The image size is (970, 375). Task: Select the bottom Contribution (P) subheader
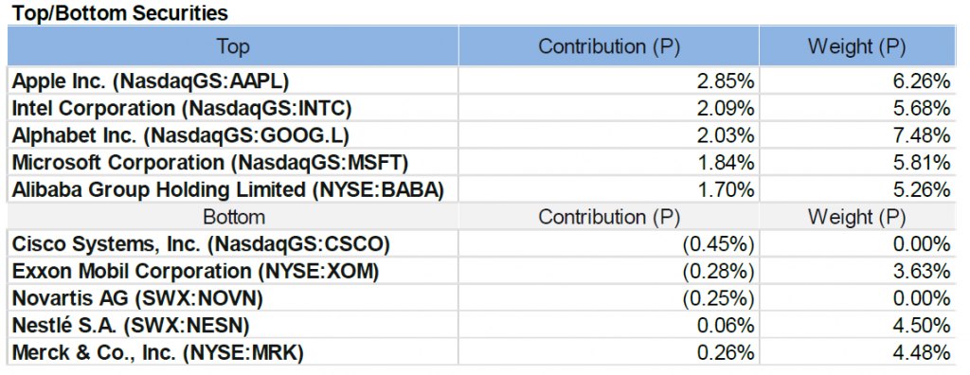coord(609,217)
